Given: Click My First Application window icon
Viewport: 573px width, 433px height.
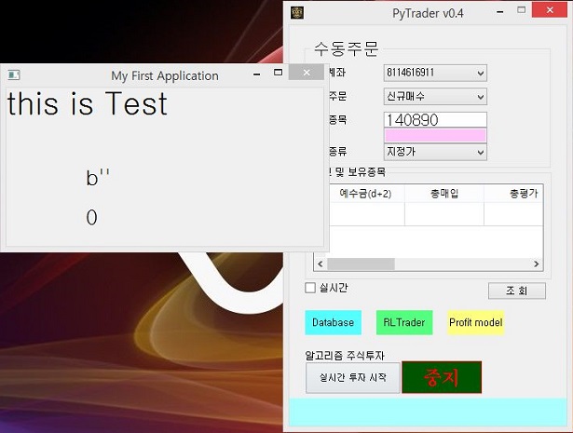Looking at the screenshot, I should pyautogui.click(x=14, y=74).
